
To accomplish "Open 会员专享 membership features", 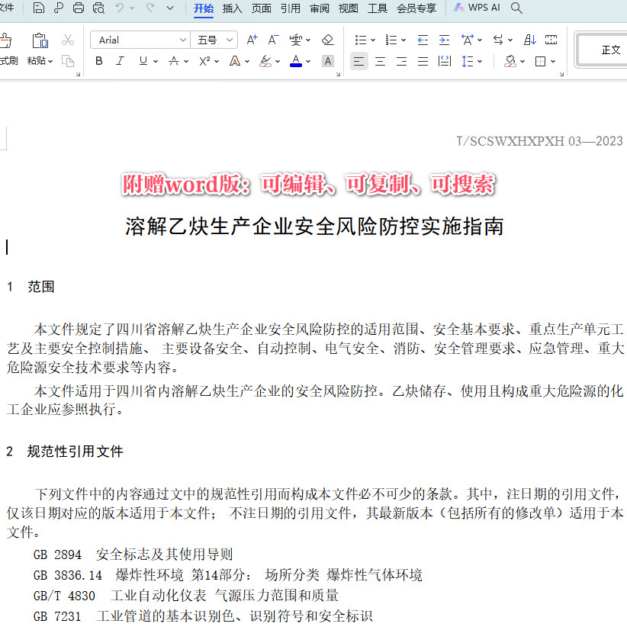I will [419, 8].
